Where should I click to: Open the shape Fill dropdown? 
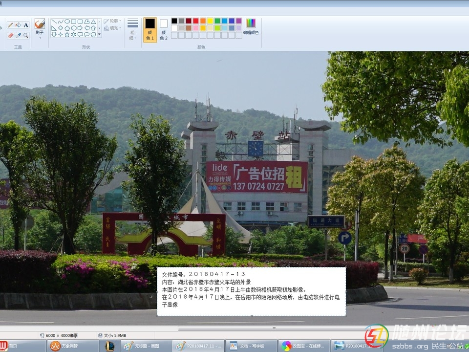pos(113,28)
